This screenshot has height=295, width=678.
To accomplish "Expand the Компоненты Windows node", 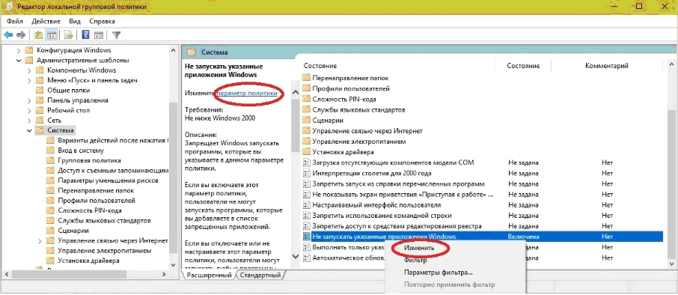I will tap(29, 70).
